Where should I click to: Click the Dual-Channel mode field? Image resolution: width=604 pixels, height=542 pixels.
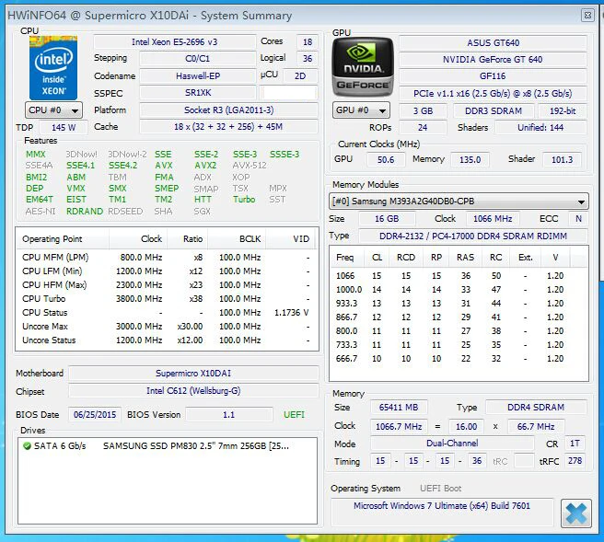tap(452, 444)
